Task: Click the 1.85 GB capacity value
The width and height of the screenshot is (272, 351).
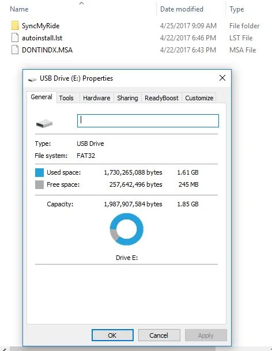Action: [x=188, y=204]
